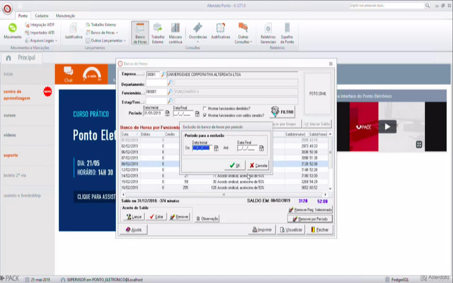Open suporte in the left sidebar
The image size is (453, 283).
pyautogui.click(x=11, y=155)
